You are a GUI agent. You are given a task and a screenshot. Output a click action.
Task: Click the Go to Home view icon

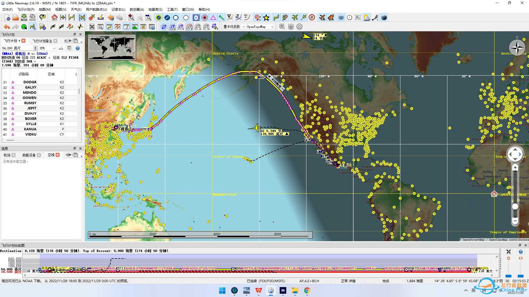pos(54,18)
